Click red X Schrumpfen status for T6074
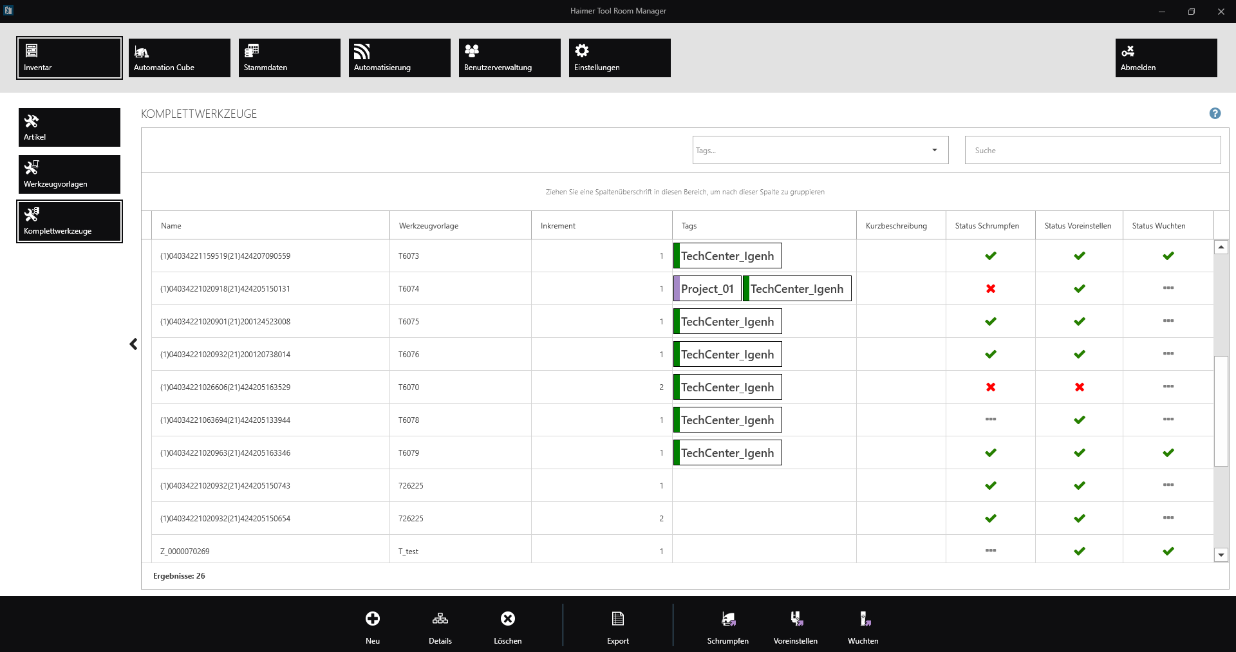The height and width of the screenshot is (652, 1236). tap(991, 289)
